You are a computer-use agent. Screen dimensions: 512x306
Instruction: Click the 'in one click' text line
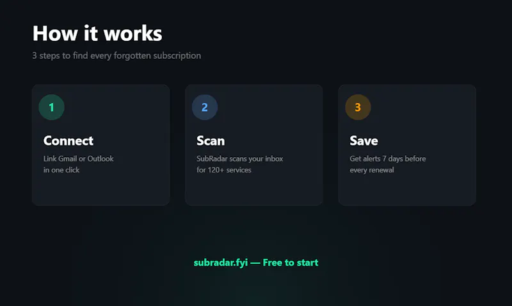pos(61,170)
